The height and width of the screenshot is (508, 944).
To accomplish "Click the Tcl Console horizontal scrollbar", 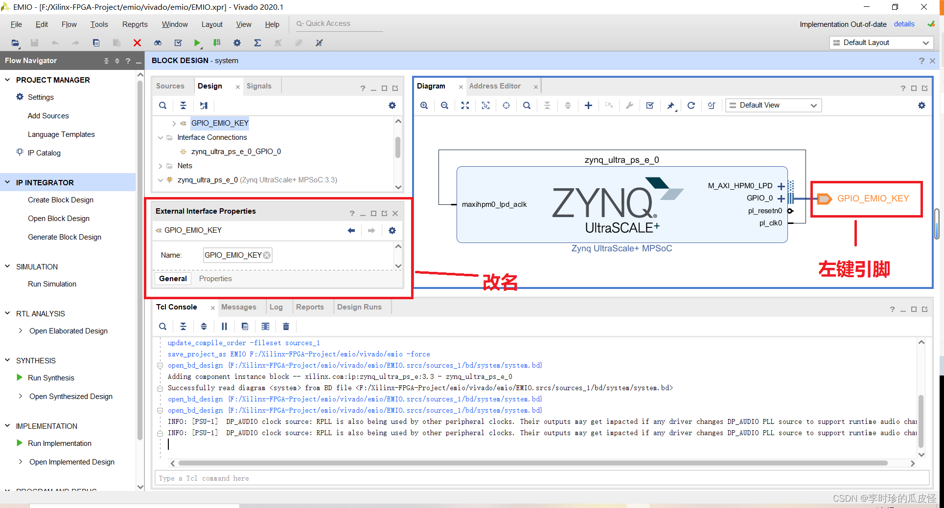I will pyautogui.click(x=533, y=463).
